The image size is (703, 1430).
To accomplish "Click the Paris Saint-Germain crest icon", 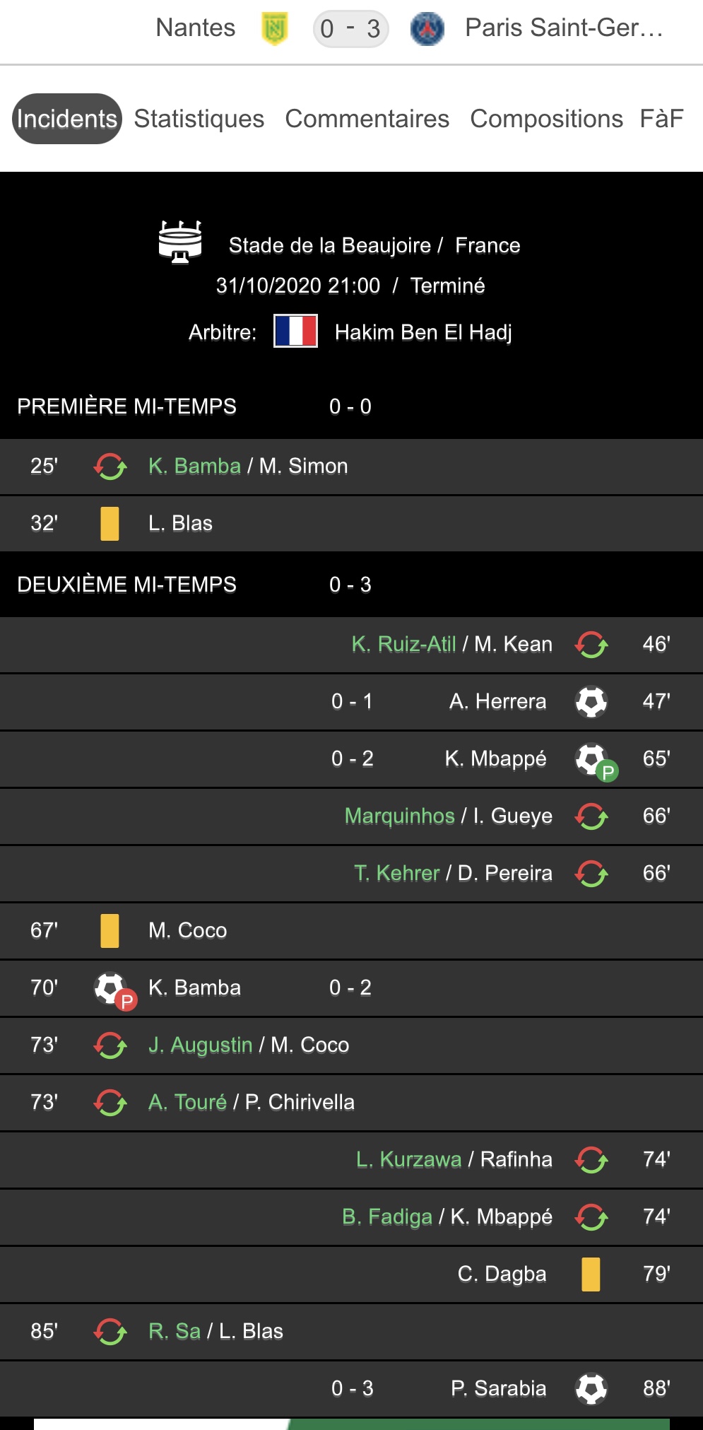I will [427, 29].
